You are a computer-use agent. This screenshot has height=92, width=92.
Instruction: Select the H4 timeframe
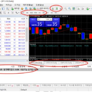click(44, 13)
